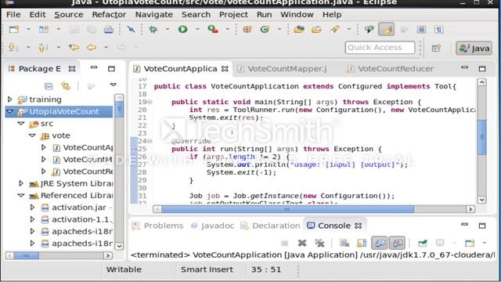
Task: Click Remove Launch X icon in Console
Action: click(x=302, y=244)
